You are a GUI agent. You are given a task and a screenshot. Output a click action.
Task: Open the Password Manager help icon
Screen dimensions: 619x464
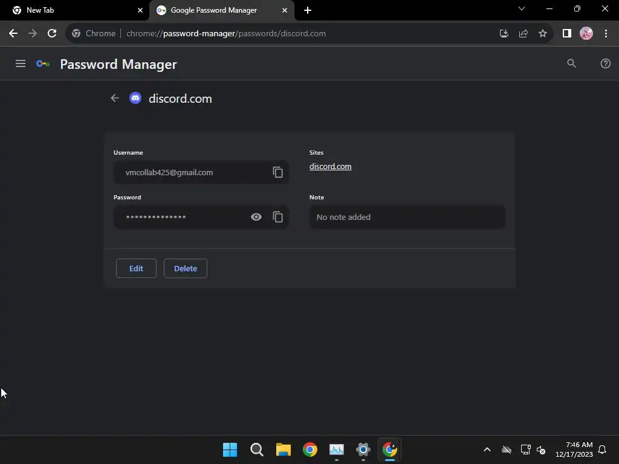tap(605, 63)
